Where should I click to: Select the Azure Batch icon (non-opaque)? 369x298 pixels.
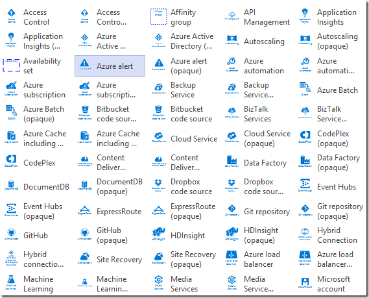click(x=305, y=89)
